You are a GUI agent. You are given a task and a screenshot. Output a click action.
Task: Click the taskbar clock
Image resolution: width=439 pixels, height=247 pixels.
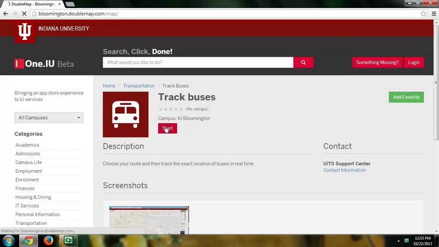point(423,241)
